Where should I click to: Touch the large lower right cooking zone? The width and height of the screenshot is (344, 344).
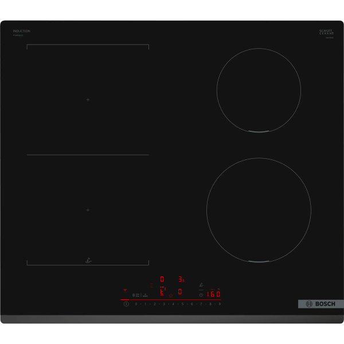pos(259,210)
